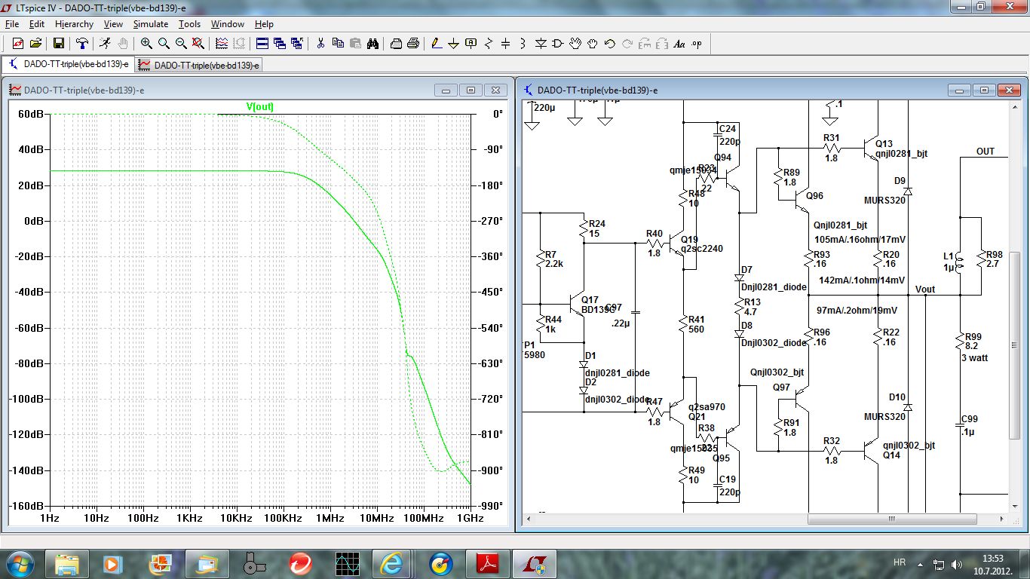This screenshot has width=1030, height=579.
Task: Click the Print printer icon
Action: tap(412, 44)
